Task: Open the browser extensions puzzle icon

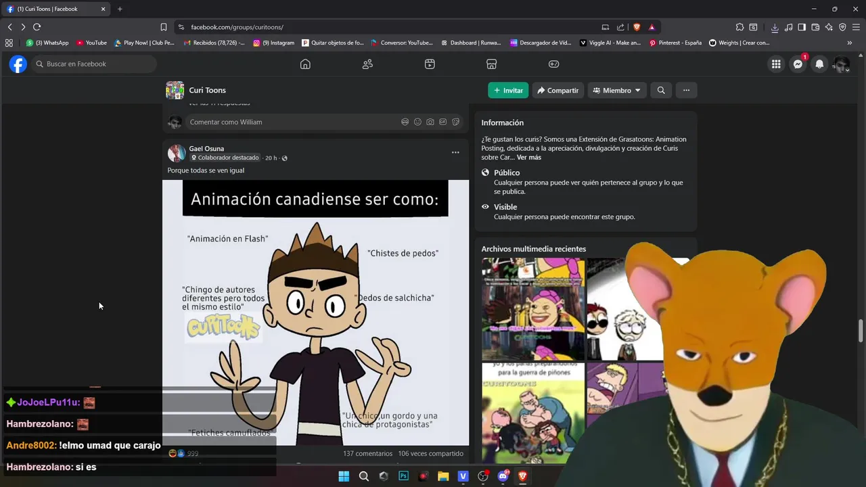Action: coord(739,27)
